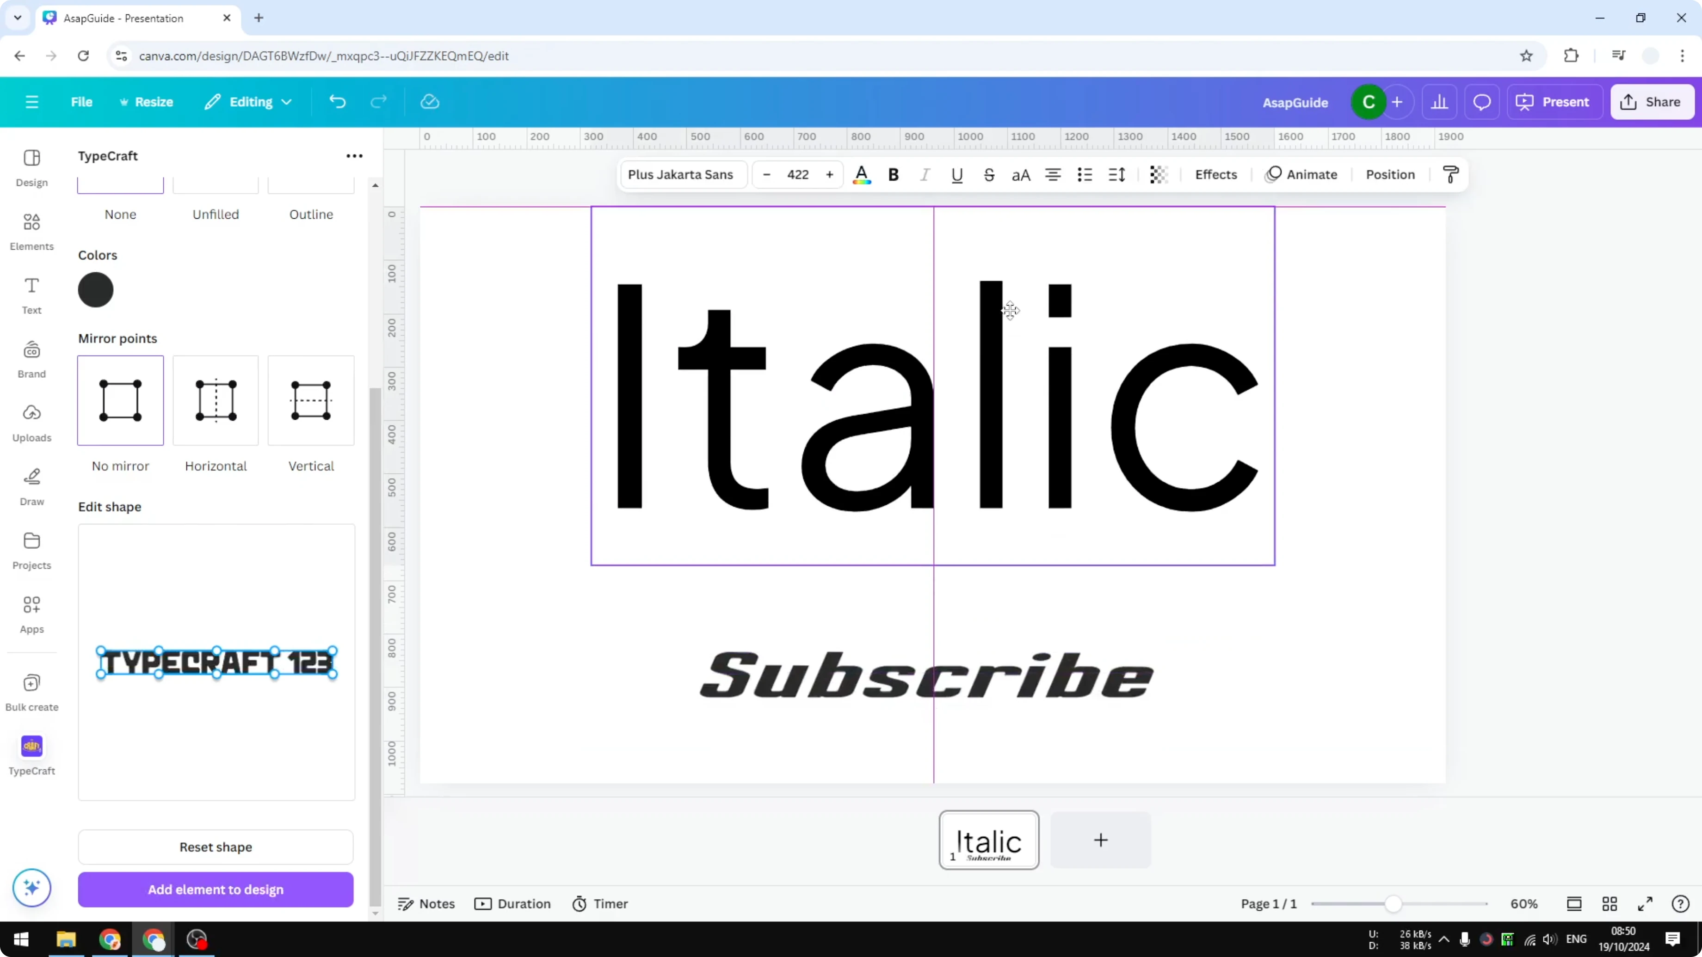1702x957 pixels.
Task: Select the Copy style paint roller tool
Action: pos(1451,174)
